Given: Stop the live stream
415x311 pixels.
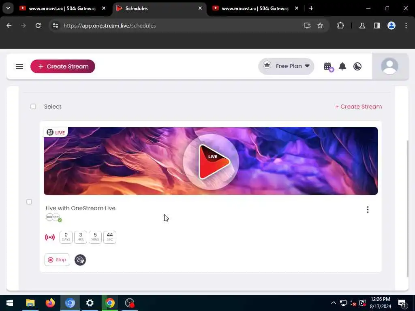Looking at the screenshot, I should [x=57, y=260].
